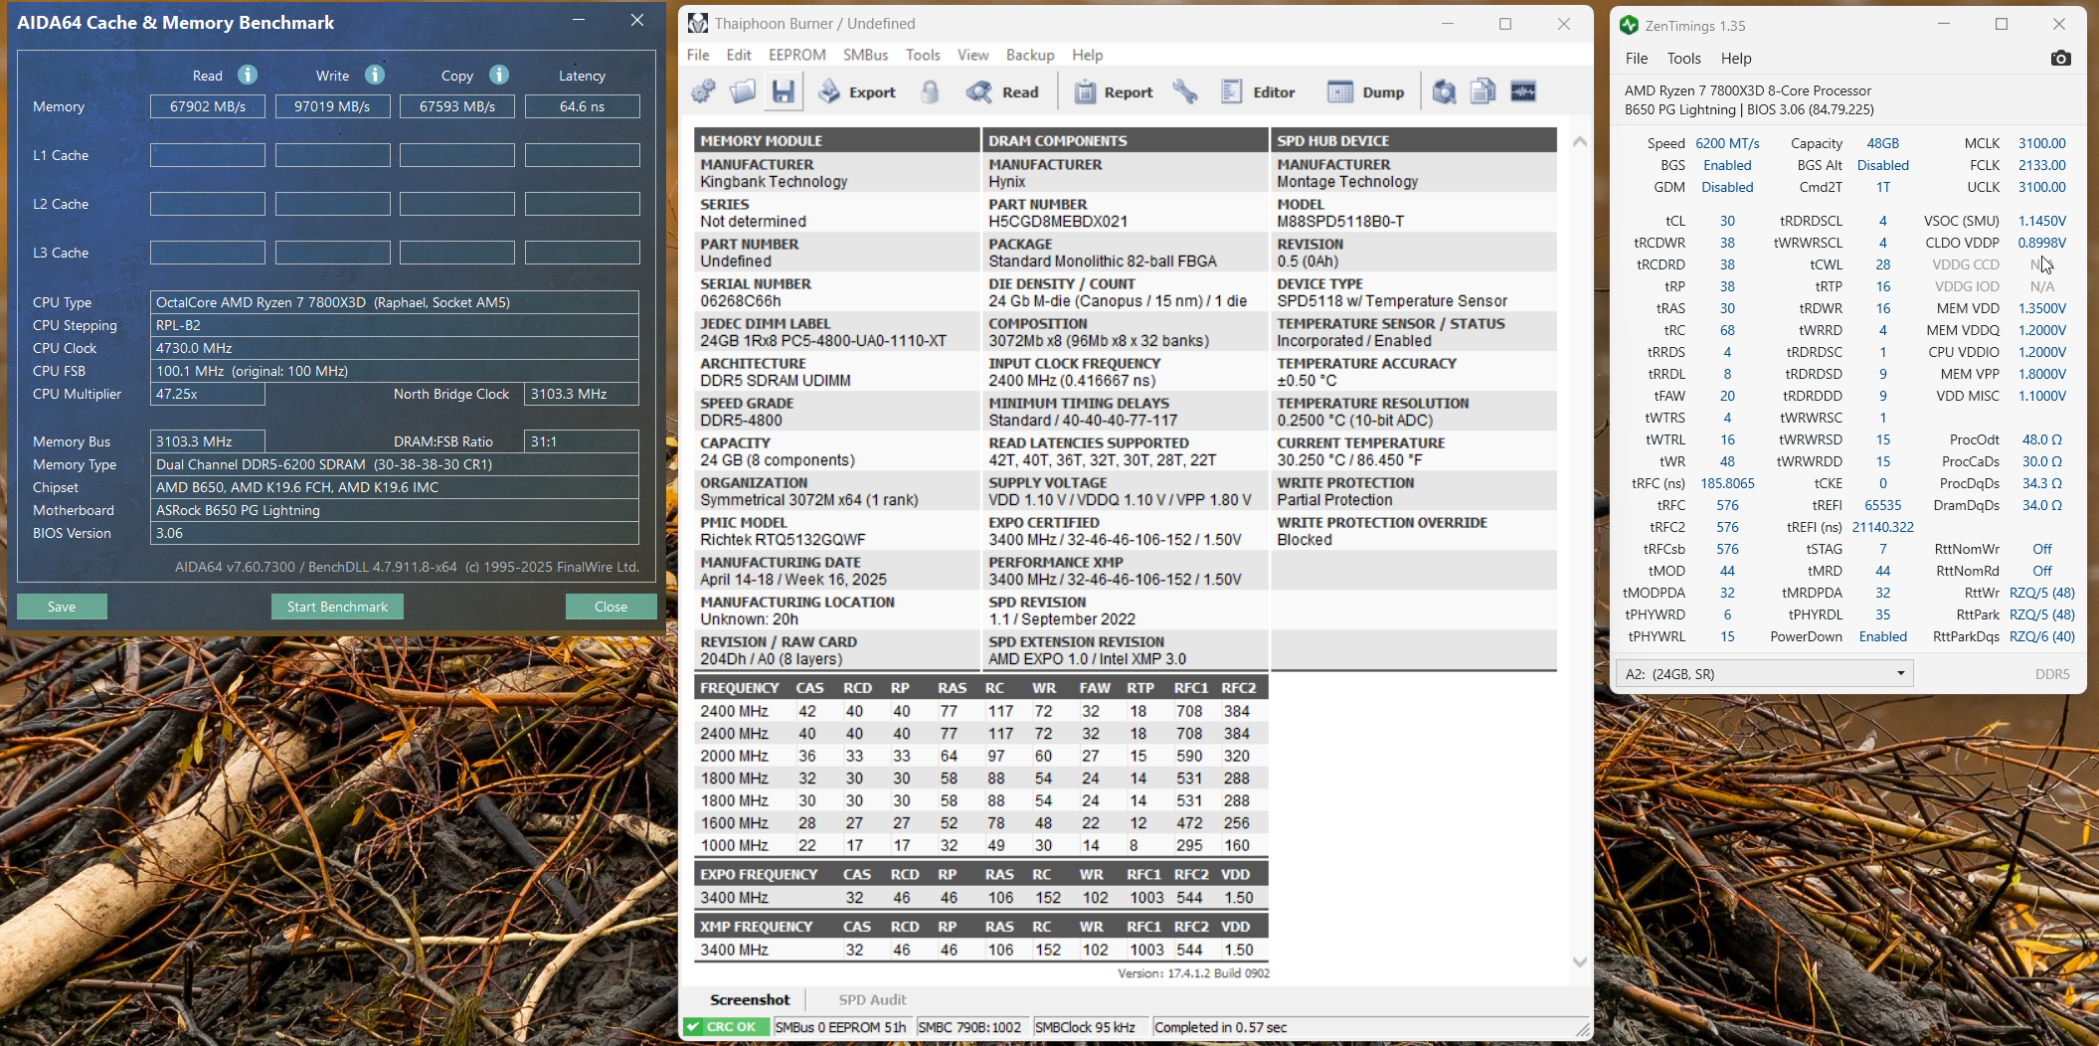2099x1046 pixels.
Task: Click the Thaiphoon scrollbar down arrow
Action: [1579, 961]
